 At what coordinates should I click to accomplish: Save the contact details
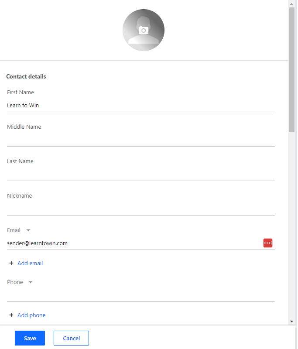pyautogui.click(x=30, y=338)
